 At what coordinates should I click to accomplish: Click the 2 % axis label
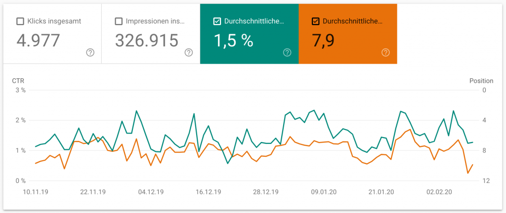coord(21,120)
